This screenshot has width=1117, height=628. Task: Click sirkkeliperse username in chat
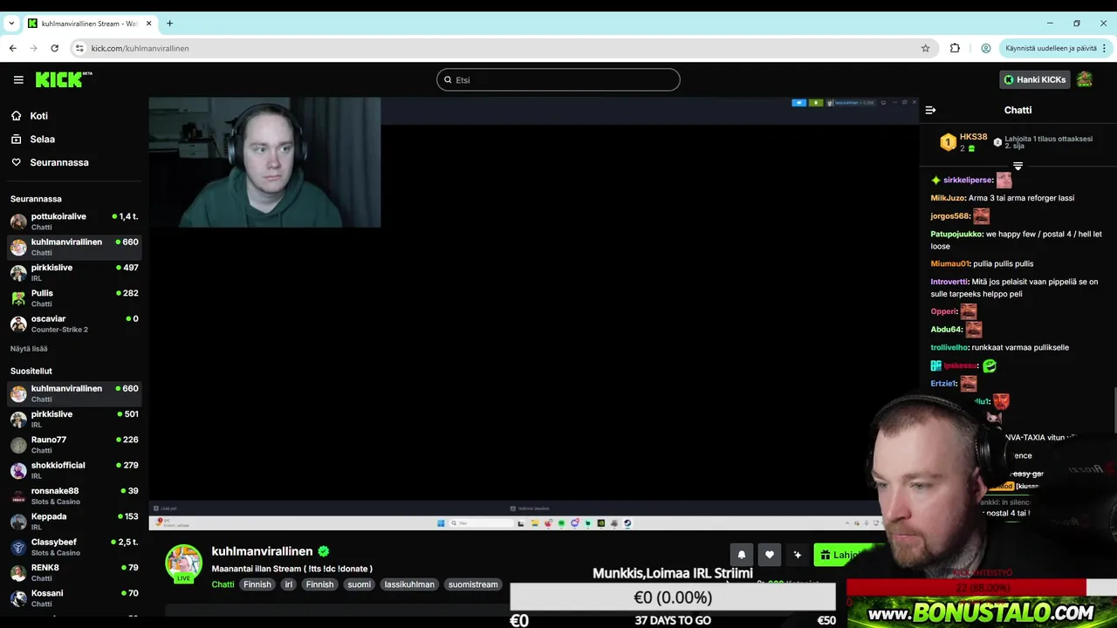968,180
